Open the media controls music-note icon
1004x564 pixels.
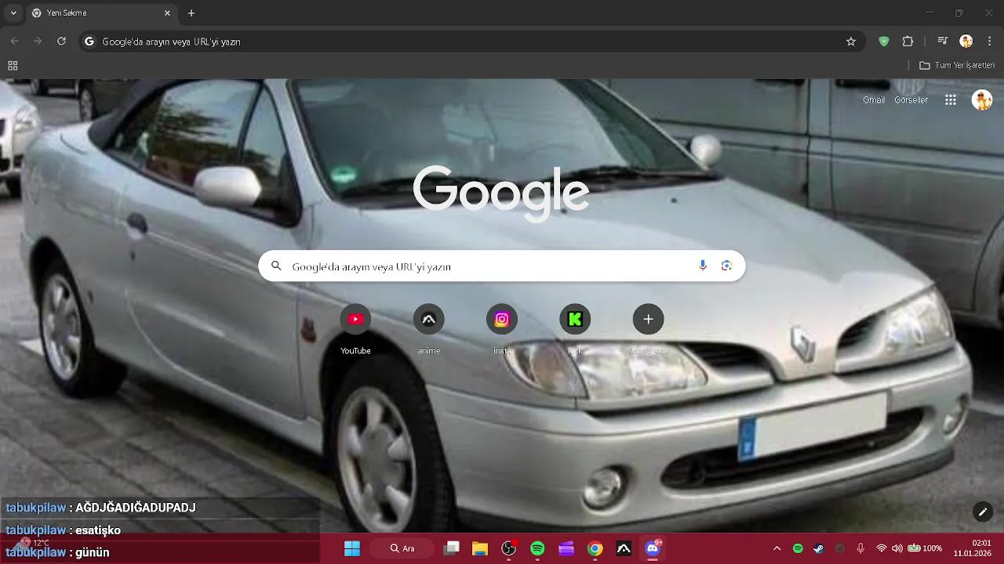click(943, 42)
